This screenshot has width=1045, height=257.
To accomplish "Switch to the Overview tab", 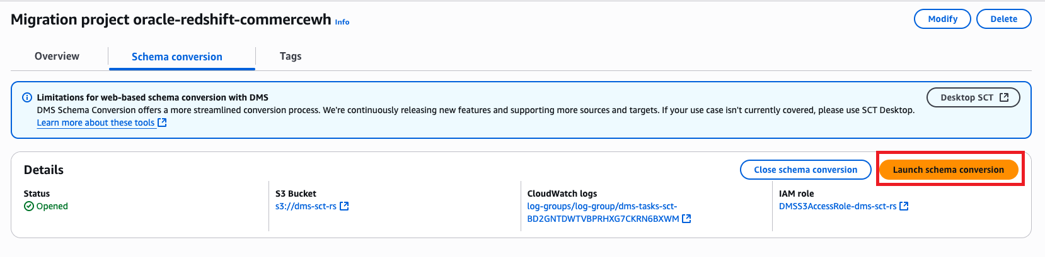I will 57,57.
